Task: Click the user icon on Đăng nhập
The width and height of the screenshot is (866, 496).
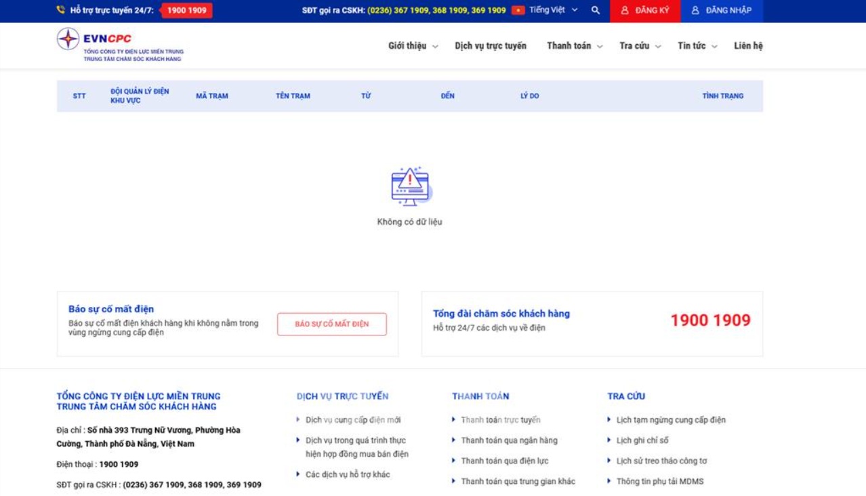Action: 695,11
